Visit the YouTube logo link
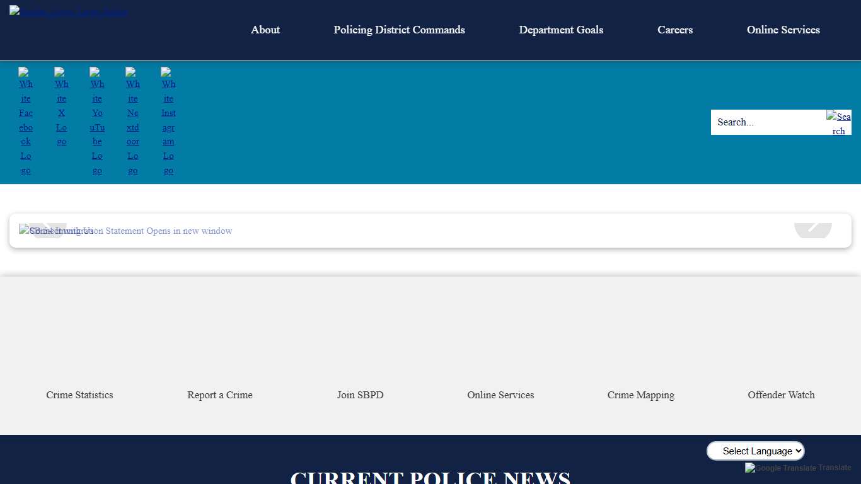 (x=97, y=121)
